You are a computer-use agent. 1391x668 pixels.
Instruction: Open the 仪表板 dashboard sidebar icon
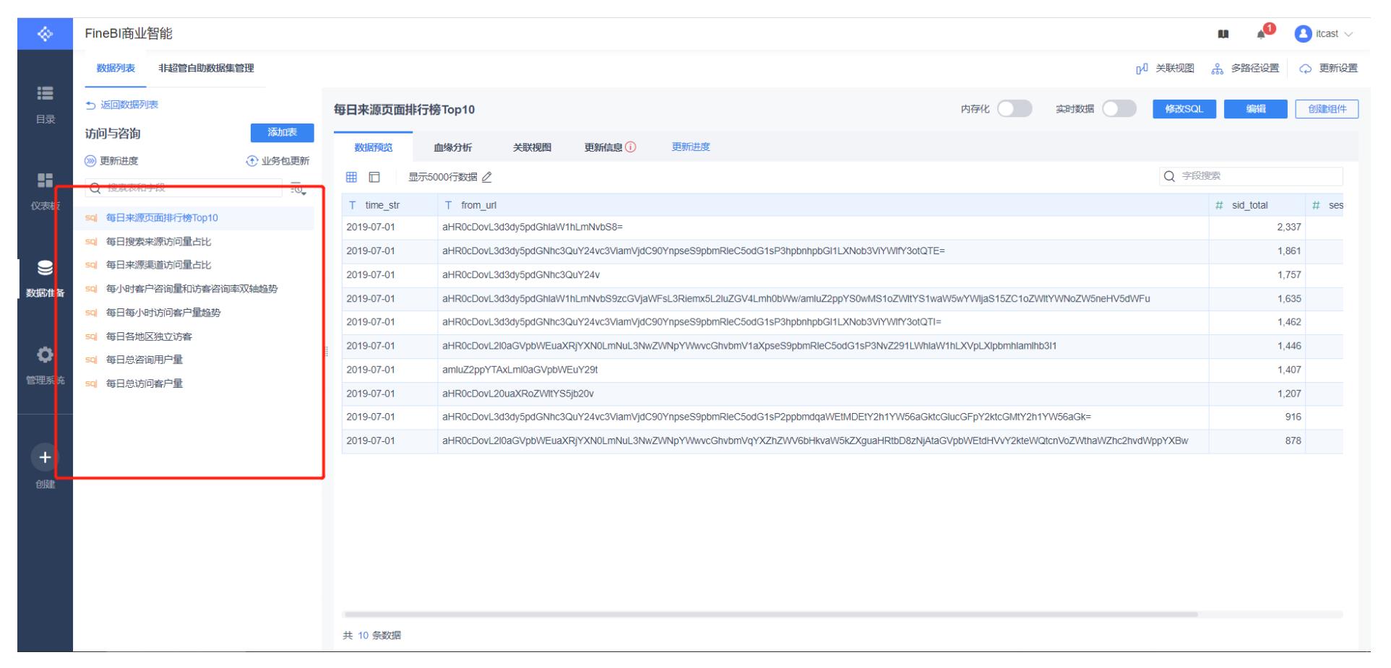point(45,180)
